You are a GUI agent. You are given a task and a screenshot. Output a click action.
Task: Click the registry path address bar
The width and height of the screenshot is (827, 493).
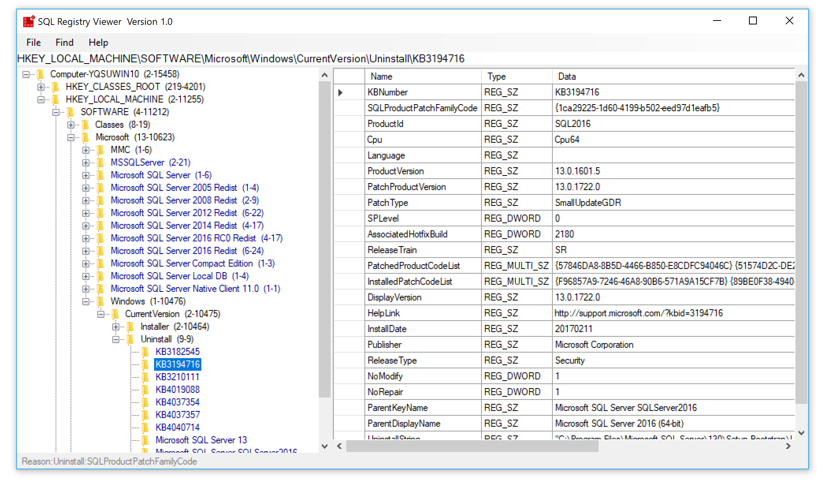(412, 59)
